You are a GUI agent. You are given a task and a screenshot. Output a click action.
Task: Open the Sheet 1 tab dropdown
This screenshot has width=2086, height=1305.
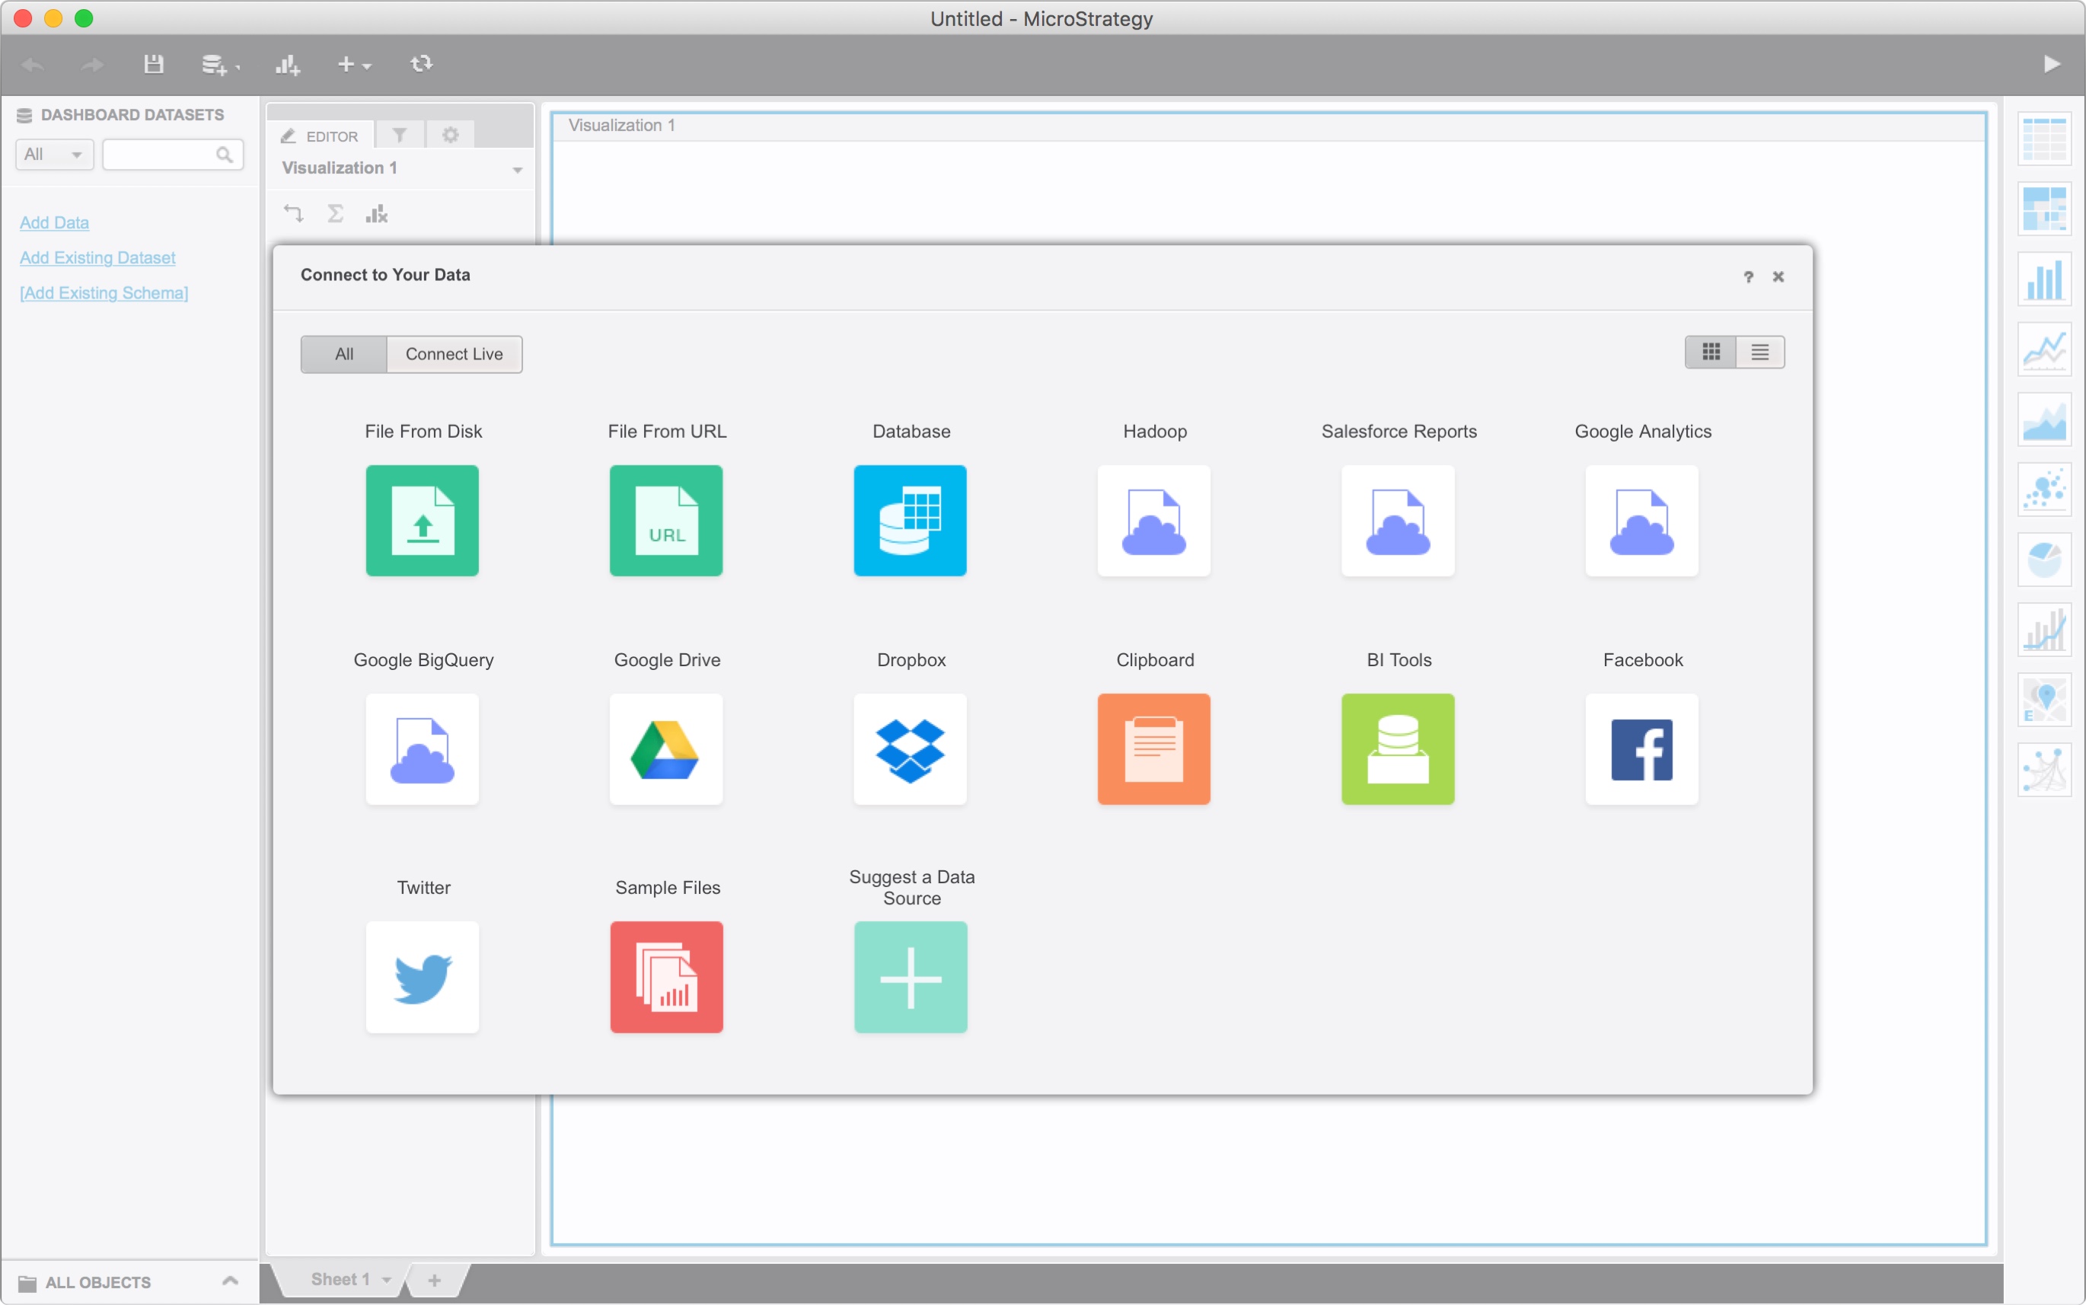coord(386,1280)
